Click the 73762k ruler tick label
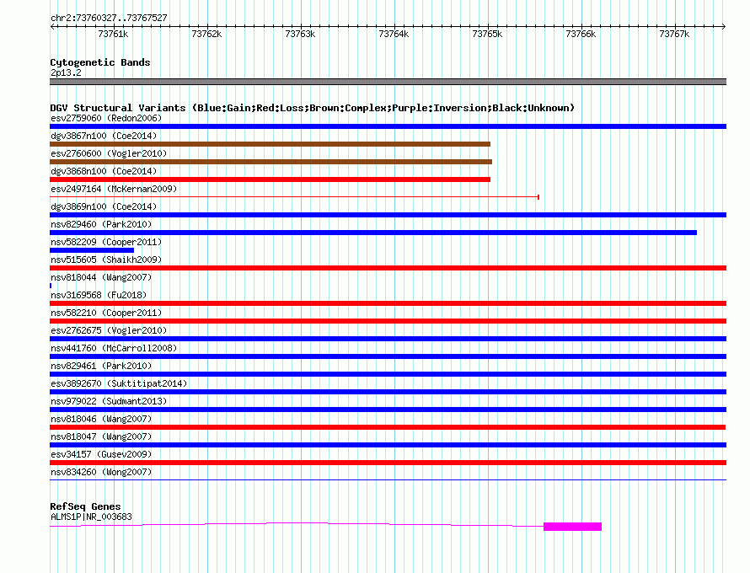The width and height of the screenshot is (750, 573). click(206, 34)
